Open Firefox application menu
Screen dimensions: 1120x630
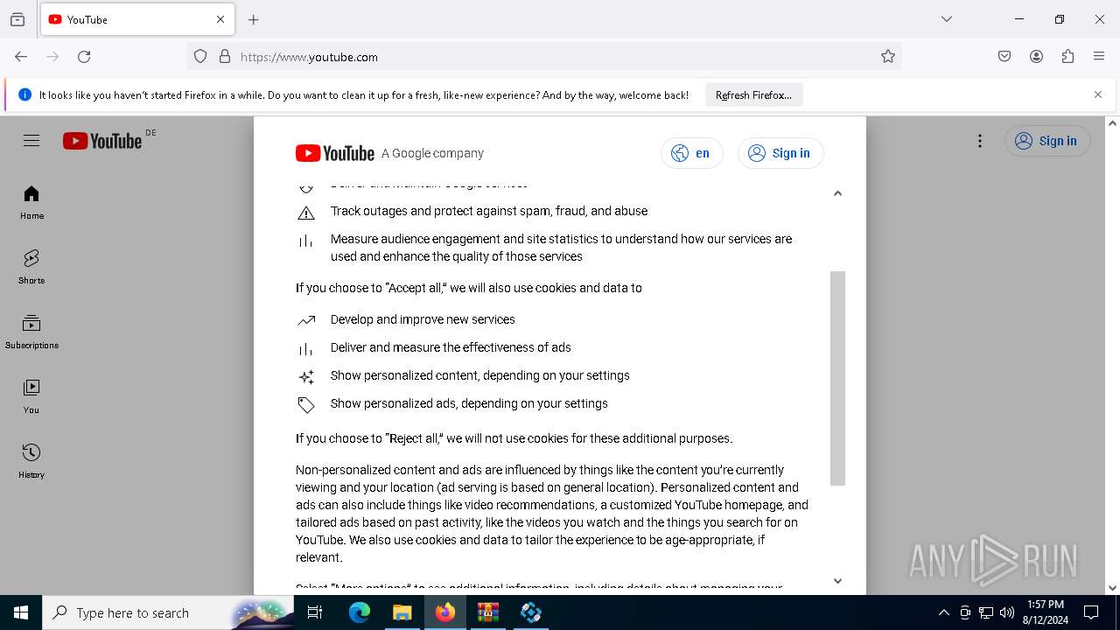point(1099,57)
